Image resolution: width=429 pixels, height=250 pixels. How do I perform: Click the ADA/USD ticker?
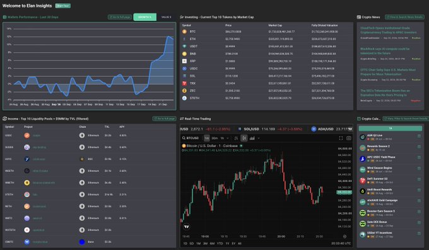click(x=329, y=129)
